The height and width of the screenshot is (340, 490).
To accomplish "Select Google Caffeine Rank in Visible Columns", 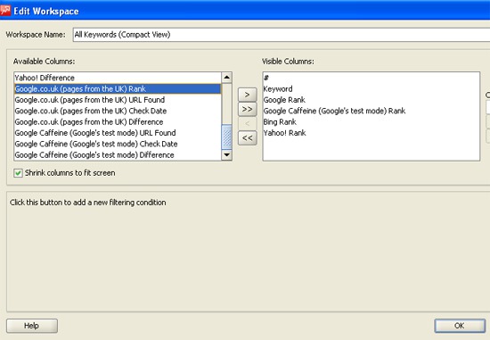I will pos(371,111).
